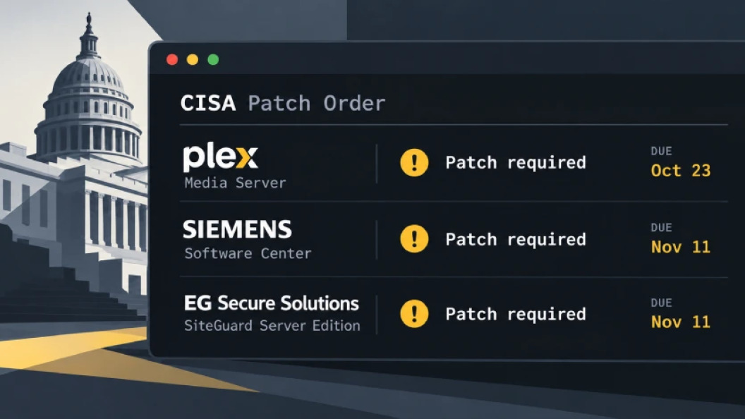
Task: Click the warning icon in EG Secure row
Action: pos(414,313)
